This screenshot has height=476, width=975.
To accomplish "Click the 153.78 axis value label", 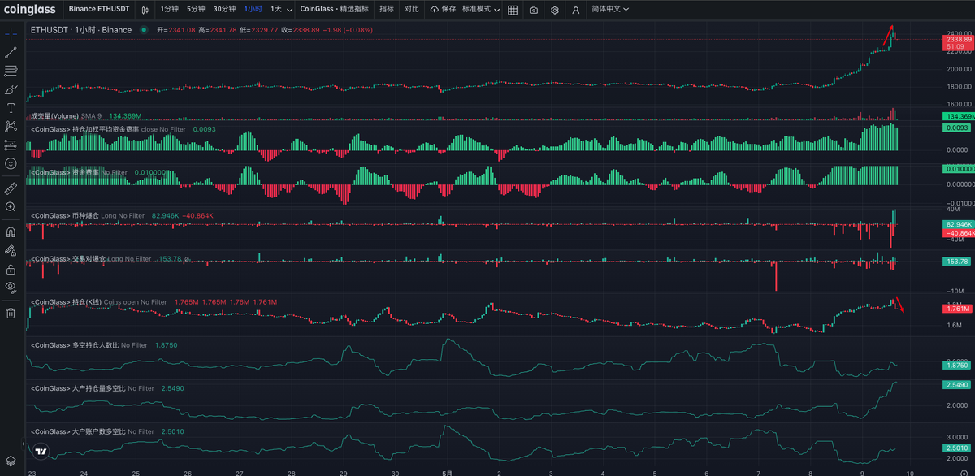I will (957, 262).
